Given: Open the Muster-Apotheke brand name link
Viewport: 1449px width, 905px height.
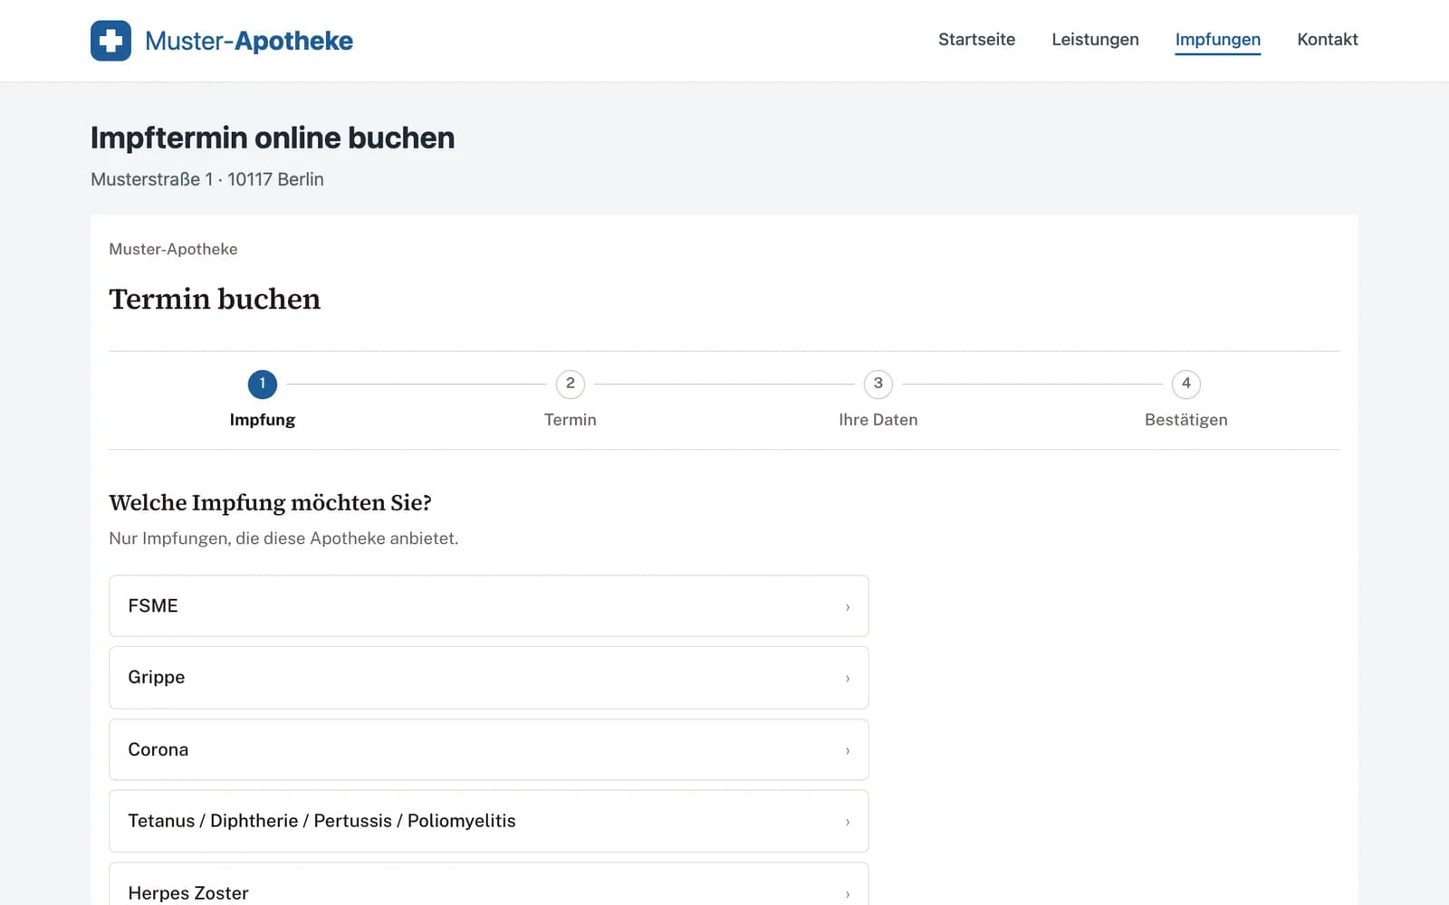Looking at the screenshot, I should click(x=249, y=41).
